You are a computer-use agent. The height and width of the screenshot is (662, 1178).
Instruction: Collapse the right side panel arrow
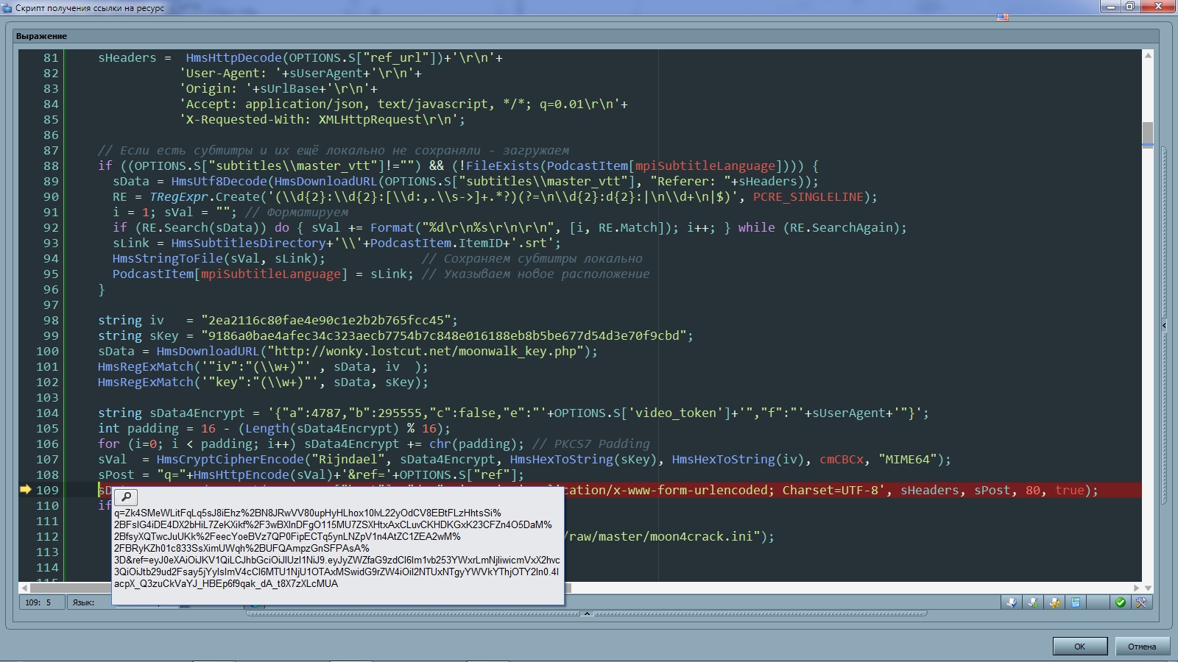pos(1164,324)
